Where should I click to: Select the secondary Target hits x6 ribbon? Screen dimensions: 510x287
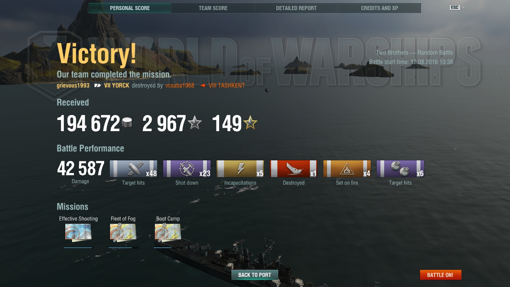coord(400,169)
